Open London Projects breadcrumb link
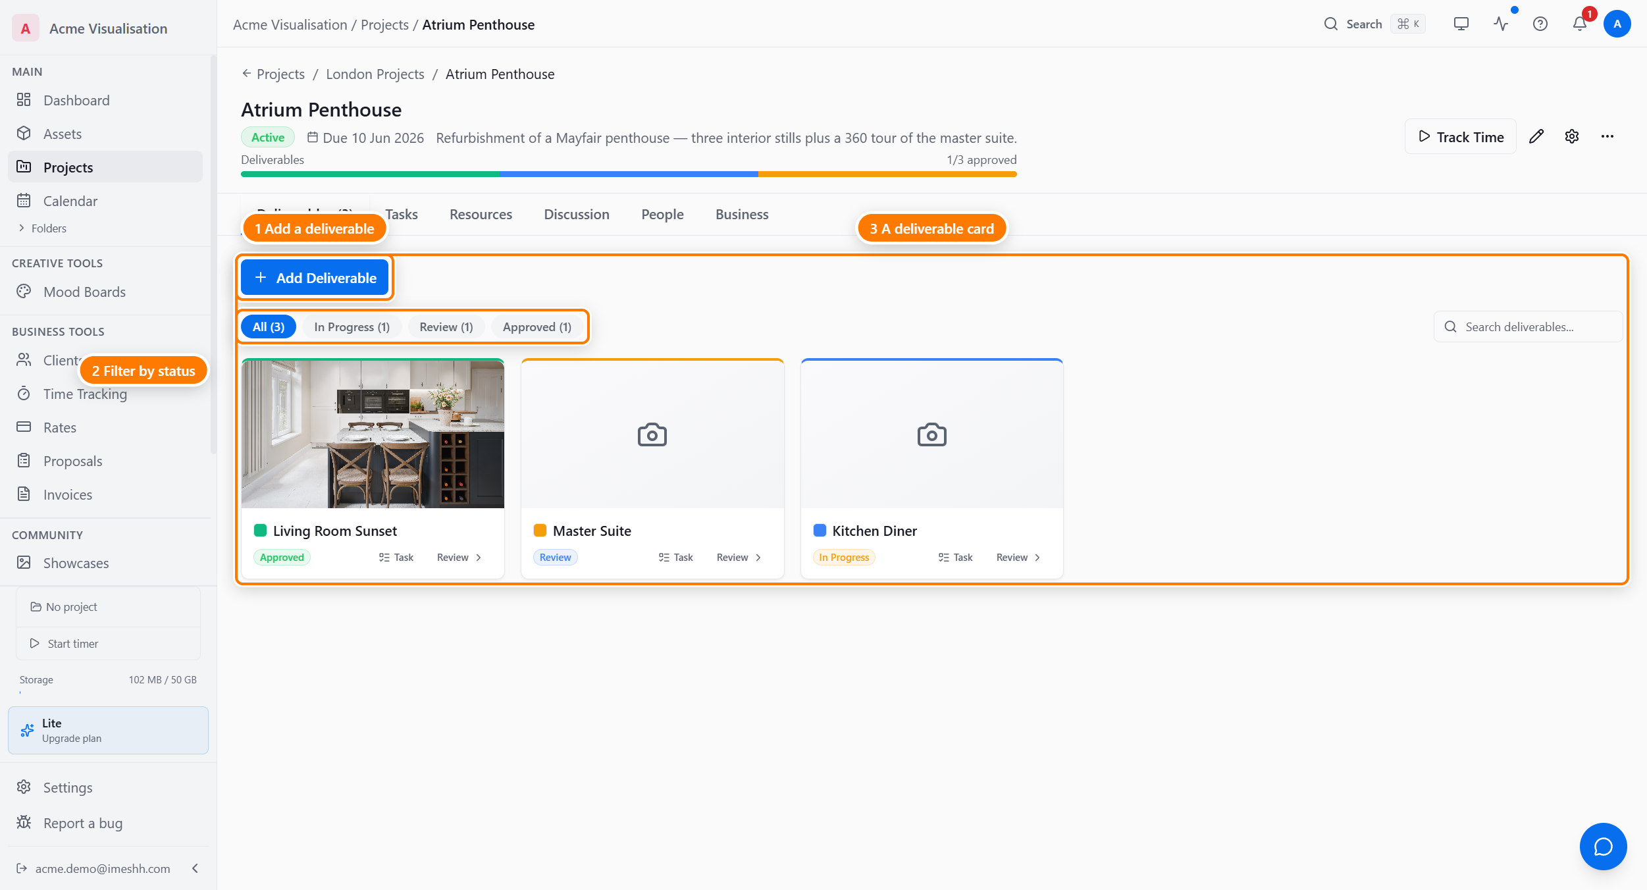This screenshot has width=1647, height=890. point(375,74)
